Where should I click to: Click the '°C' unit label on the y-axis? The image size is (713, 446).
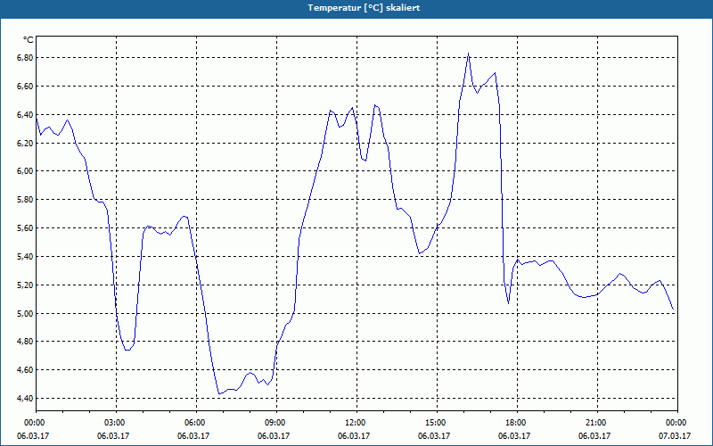point(29,40)
